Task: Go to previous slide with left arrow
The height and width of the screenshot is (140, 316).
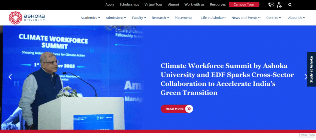Action: click(10, 77)
